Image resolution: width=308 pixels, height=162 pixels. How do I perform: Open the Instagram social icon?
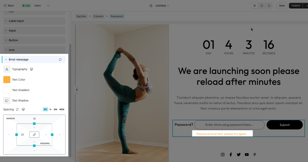pos(223,154)
